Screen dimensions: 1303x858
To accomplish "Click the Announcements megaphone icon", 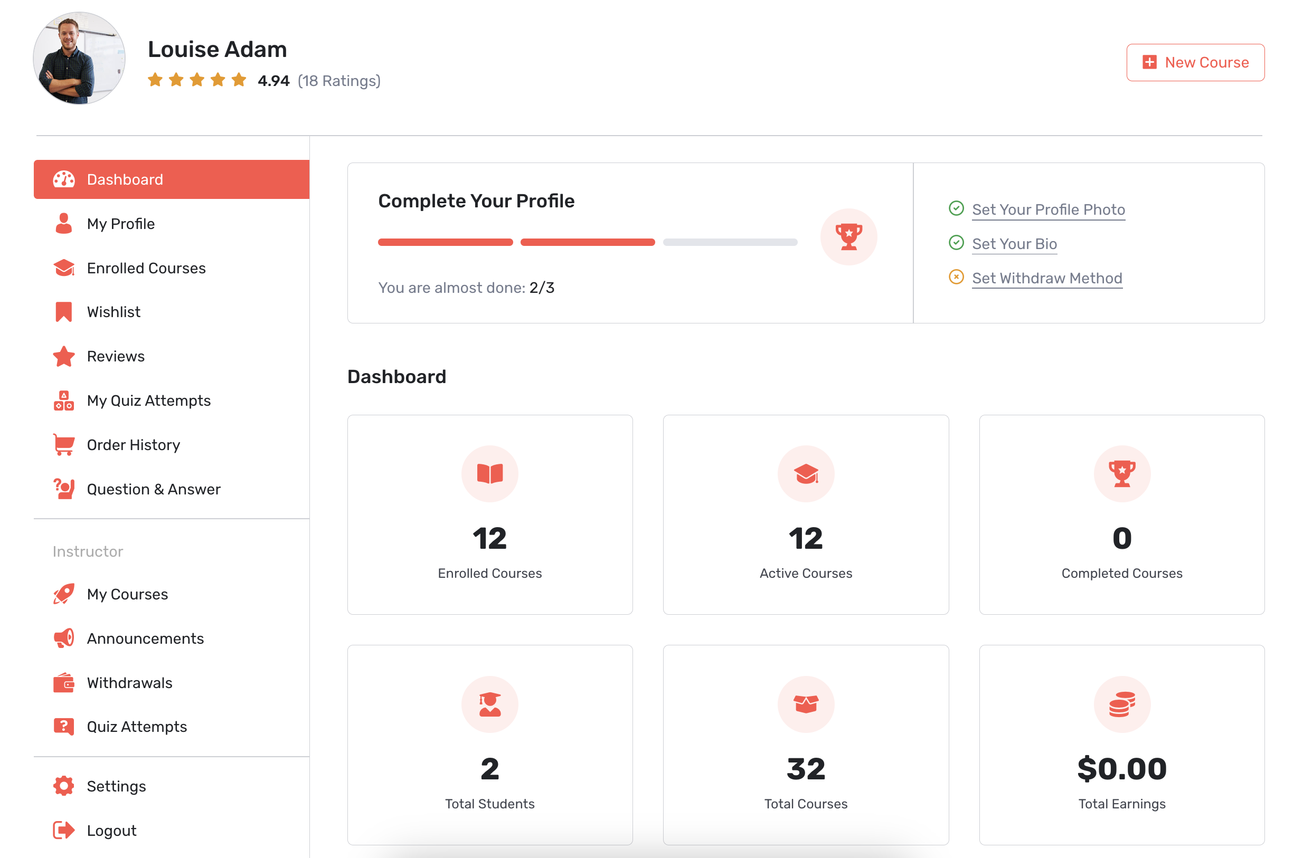I will pos(63,638).
